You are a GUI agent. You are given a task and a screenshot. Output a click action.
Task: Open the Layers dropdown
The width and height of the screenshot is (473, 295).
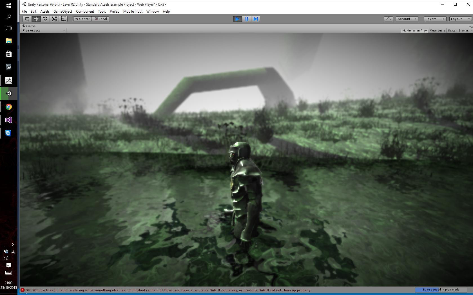pyautogui.click(x=435, y=19)
